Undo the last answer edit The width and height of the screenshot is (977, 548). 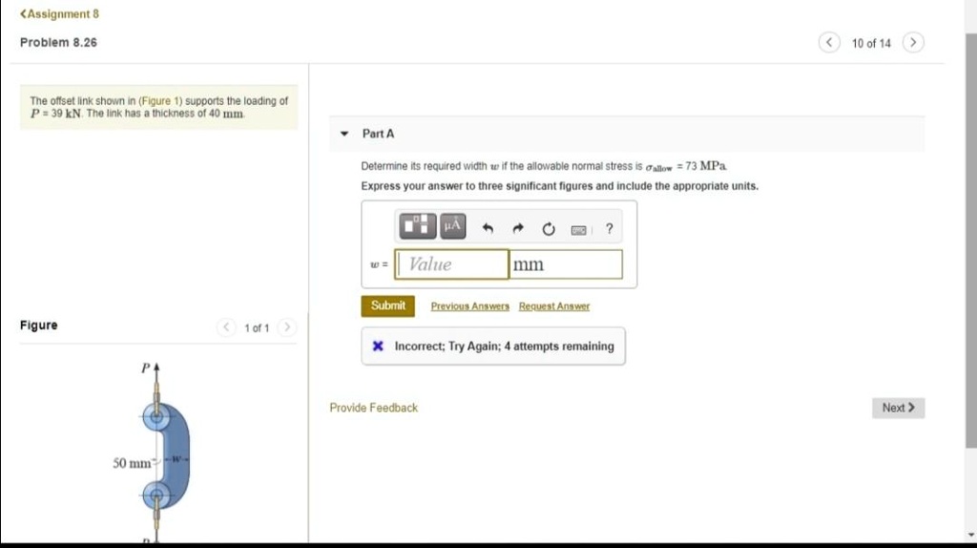point(488,229)
